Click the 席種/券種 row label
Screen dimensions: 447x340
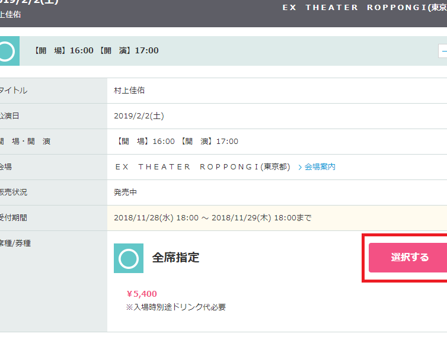[x=15, y=243]
